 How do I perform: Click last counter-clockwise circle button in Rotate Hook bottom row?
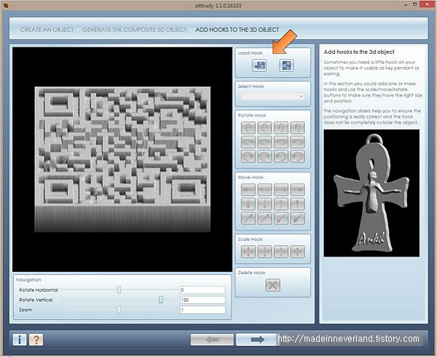point(297,156)
